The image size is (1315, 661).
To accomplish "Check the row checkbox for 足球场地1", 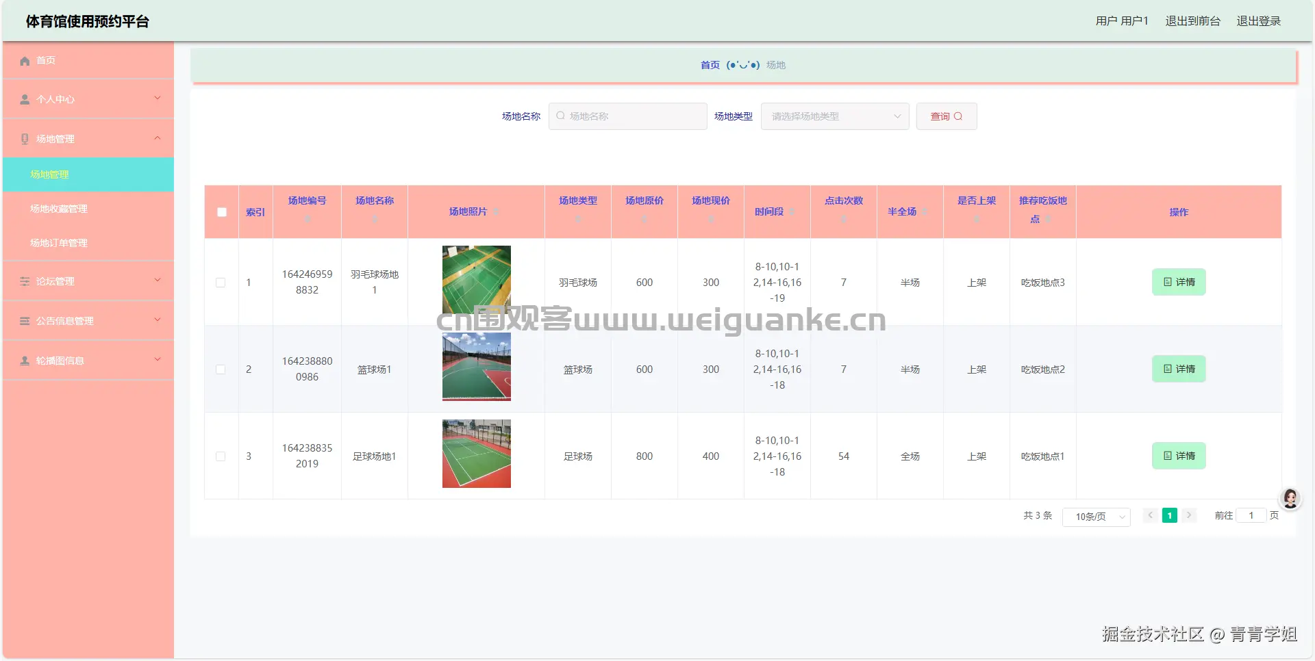I will (x=221, y=456).
